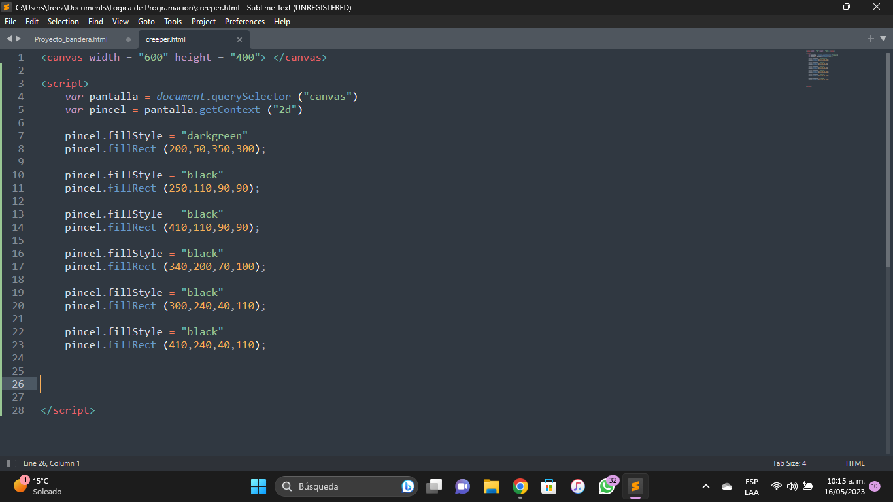This screenshot has width=893, height=502.
Task: Click Line 26, Column 1 status text
Action: (52, 463)
